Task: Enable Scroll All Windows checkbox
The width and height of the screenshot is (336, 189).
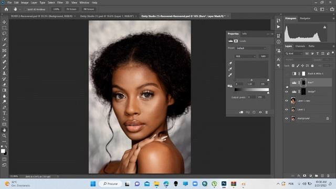Action: point(26,9)
